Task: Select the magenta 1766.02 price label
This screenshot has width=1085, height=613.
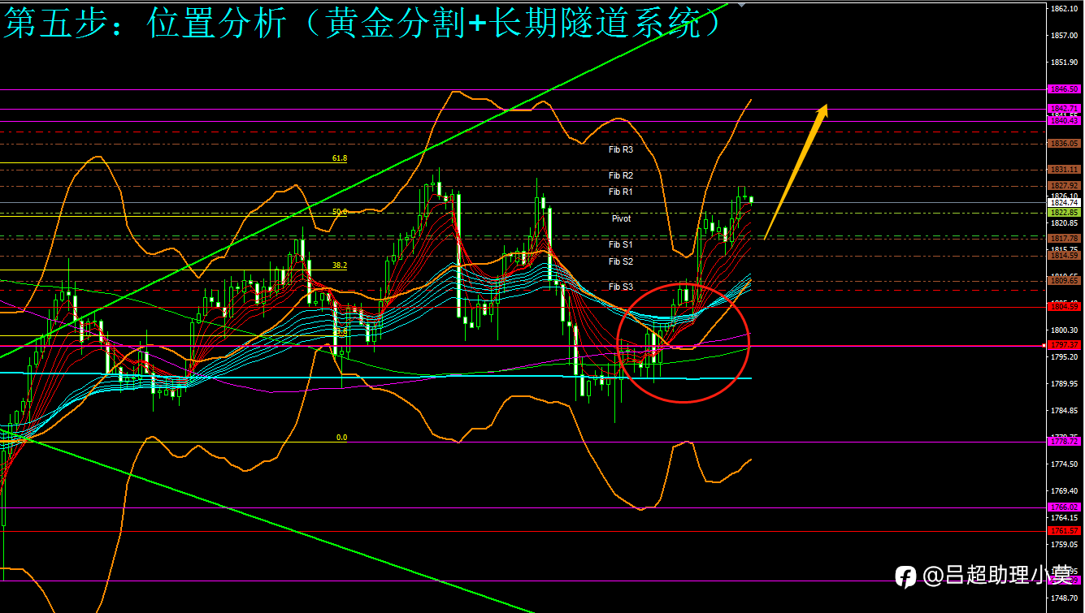Action: [x=1064, y=507]
